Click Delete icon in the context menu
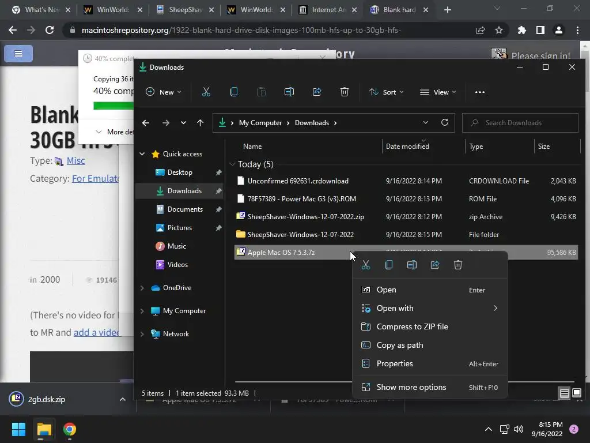This screenshot has width=590, height=443. (458, 265)
